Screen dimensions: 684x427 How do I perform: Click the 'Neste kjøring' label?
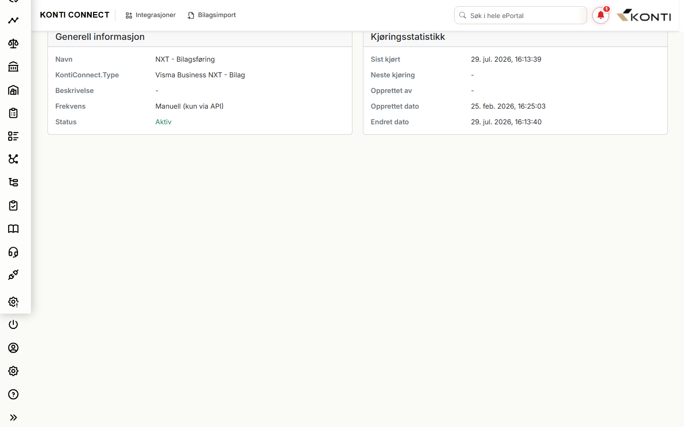[x=393, y=75]
